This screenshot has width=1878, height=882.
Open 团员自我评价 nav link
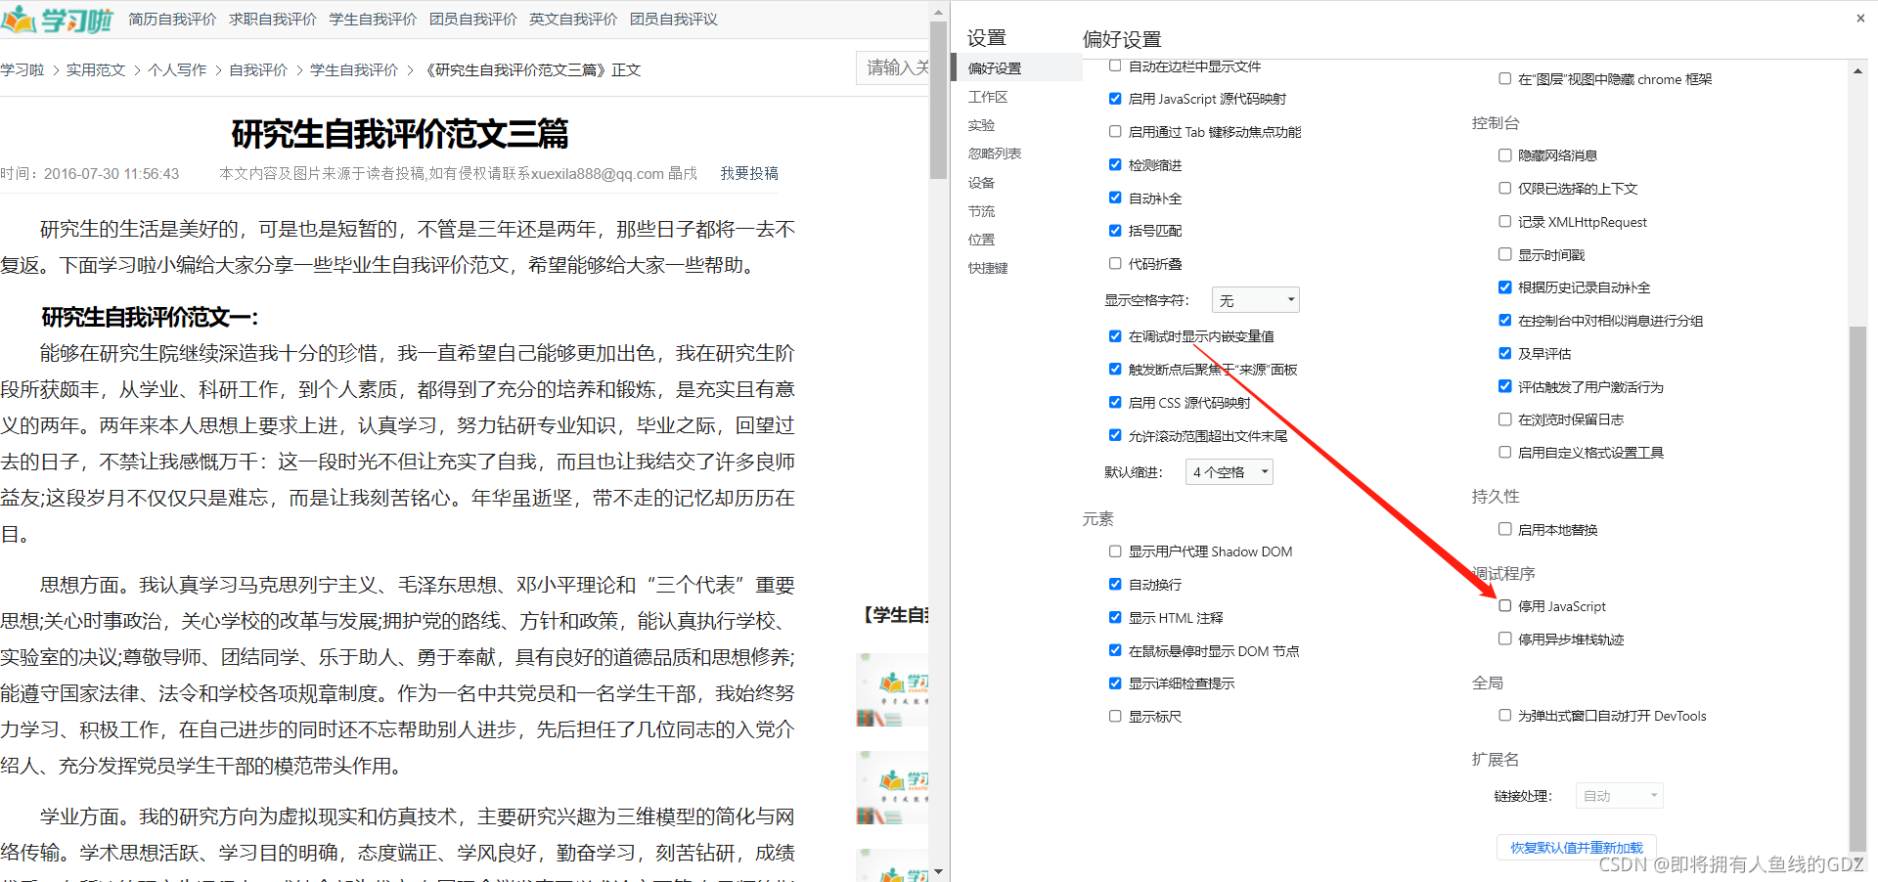point(473,20)
